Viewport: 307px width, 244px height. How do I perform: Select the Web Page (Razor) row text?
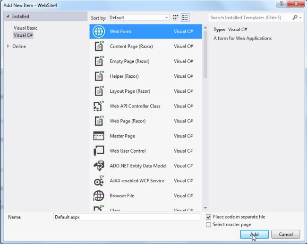coord(128,121)
